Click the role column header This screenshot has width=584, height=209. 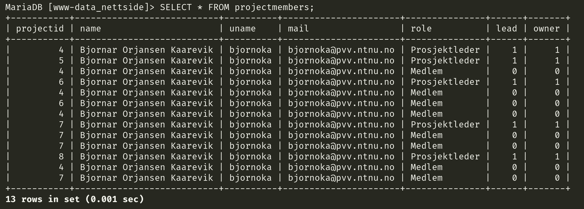(x=421, y=29)
